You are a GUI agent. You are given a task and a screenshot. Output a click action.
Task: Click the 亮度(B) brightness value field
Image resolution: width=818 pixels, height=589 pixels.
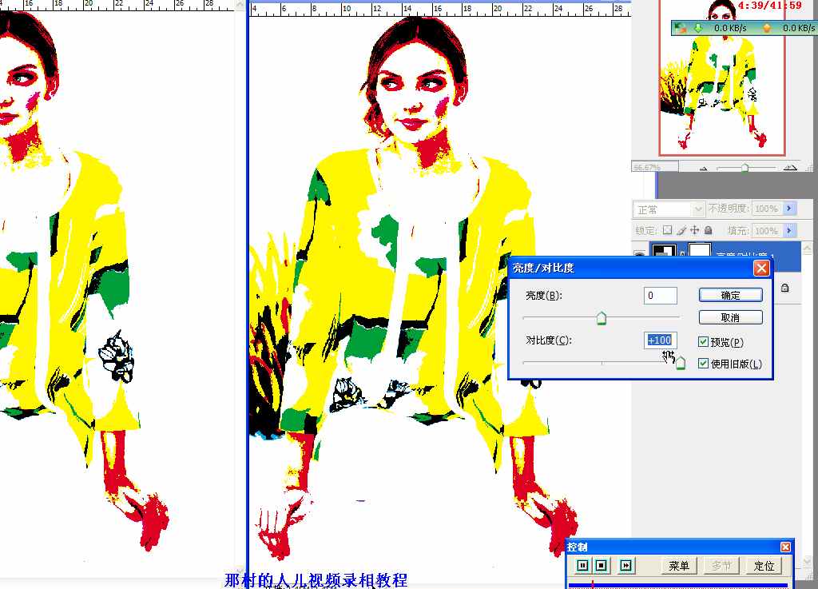[661, 295]
